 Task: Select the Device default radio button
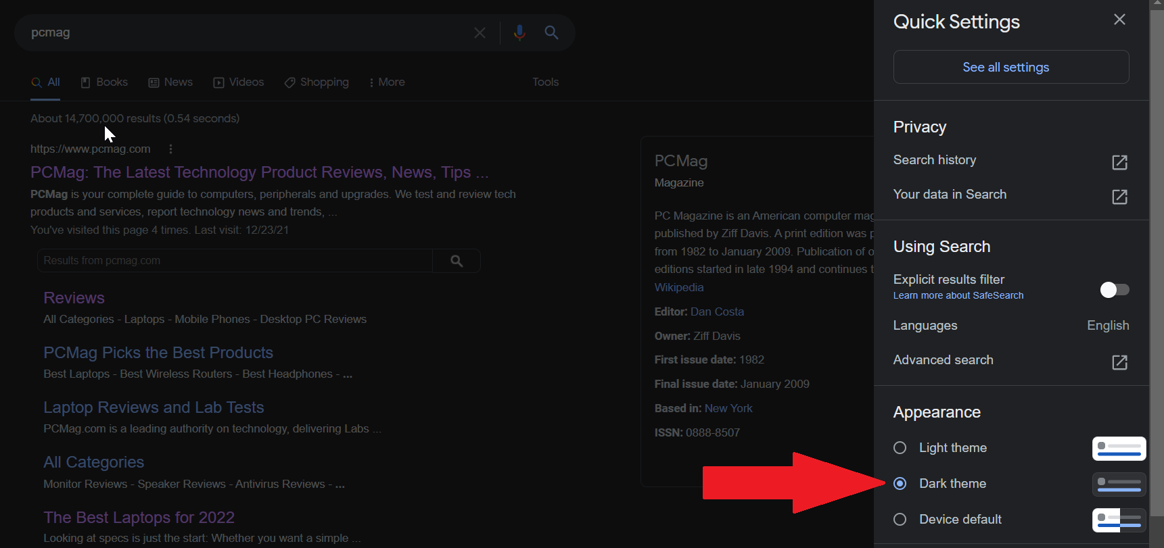(900, 519)
